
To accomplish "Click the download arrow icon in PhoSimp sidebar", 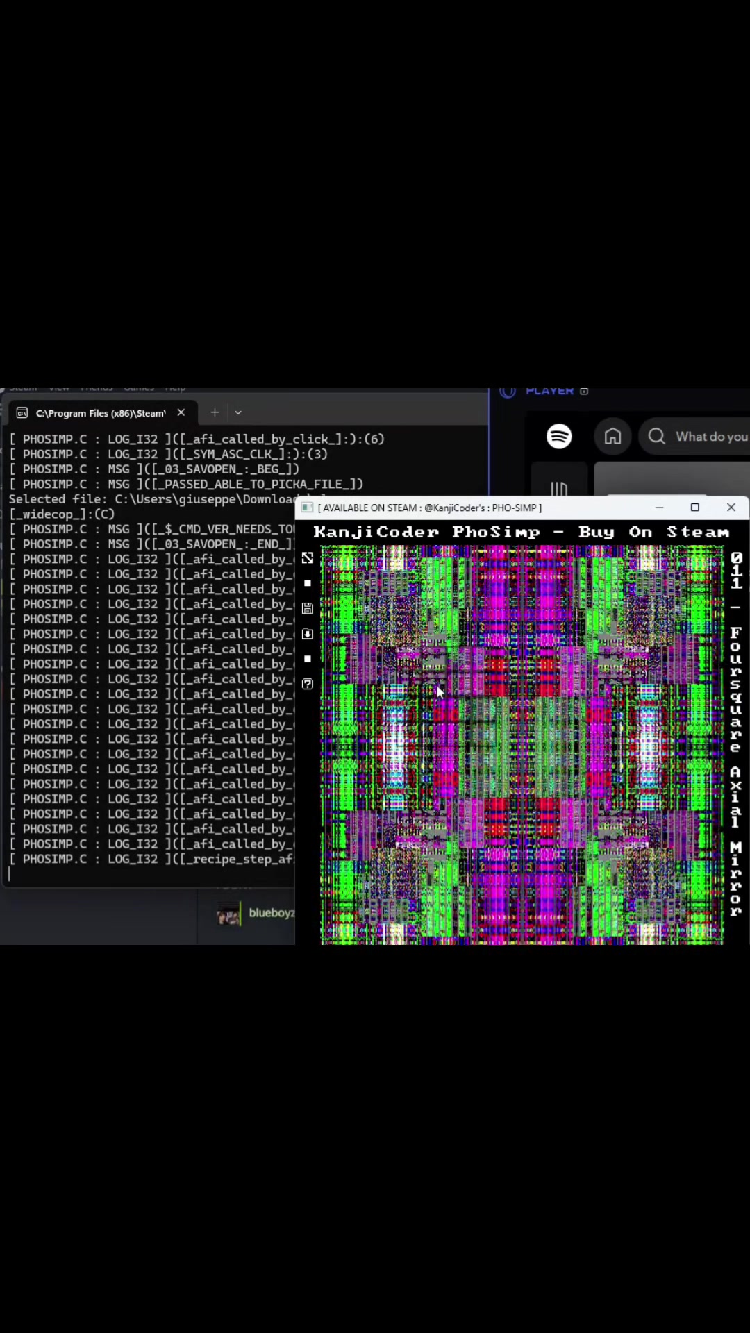I will click(x=308, y=634).
